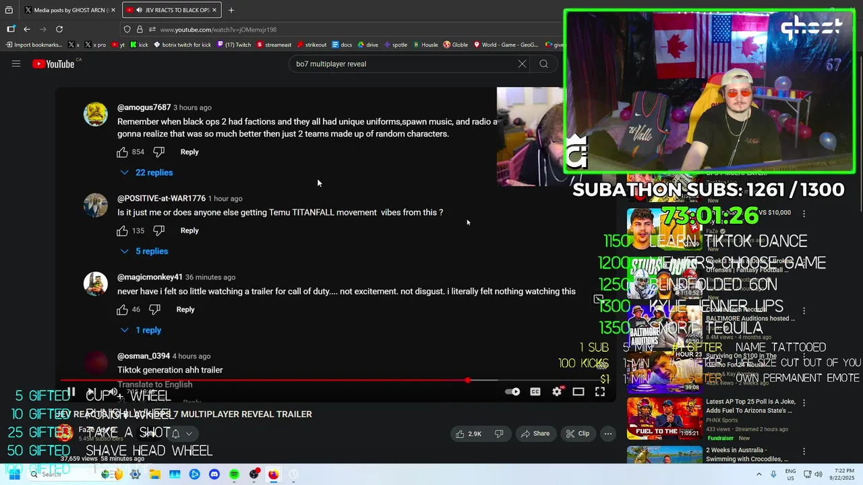The image size is (863, 485).
Task: Dislike the comment by @magicmonkey41
Action: point(154,310)
